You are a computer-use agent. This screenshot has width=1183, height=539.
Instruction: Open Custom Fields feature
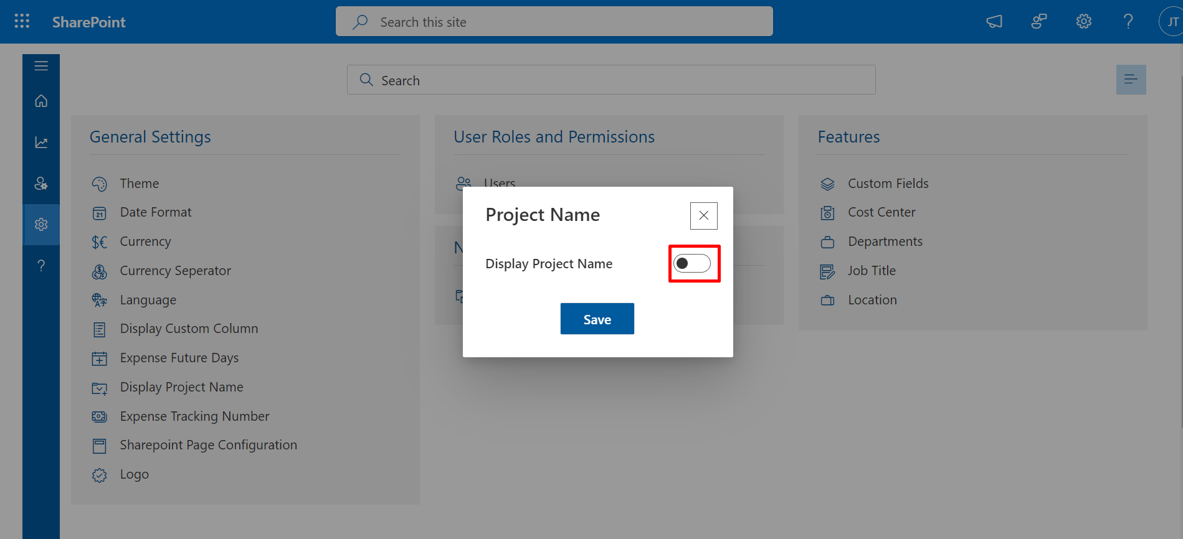888,184
